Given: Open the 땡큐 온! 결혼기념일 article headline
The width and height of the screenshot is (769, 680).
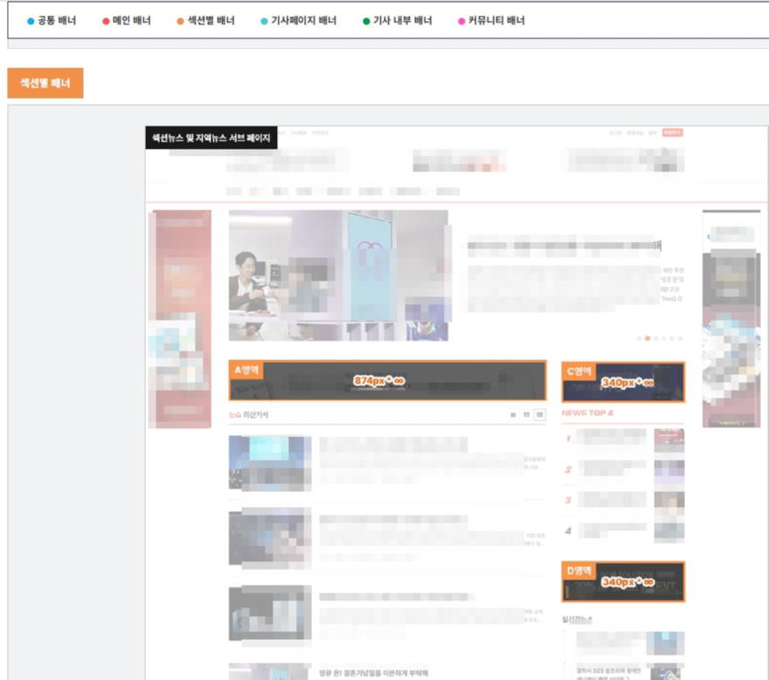Looking at the screenshot, I should click(x=374, y=673).
